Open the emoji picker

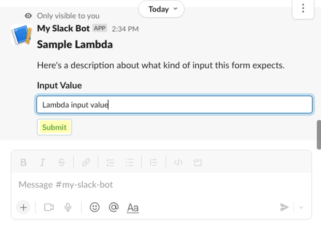coord(95,207)
